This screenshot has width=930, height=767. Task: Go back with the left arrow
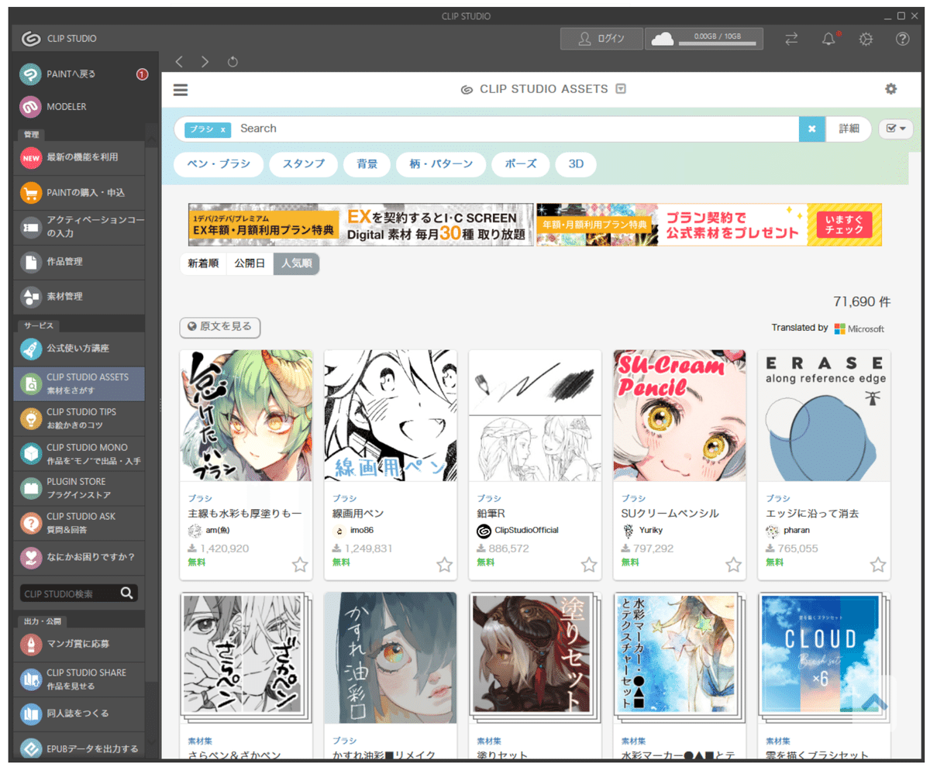tap(179, 61)
